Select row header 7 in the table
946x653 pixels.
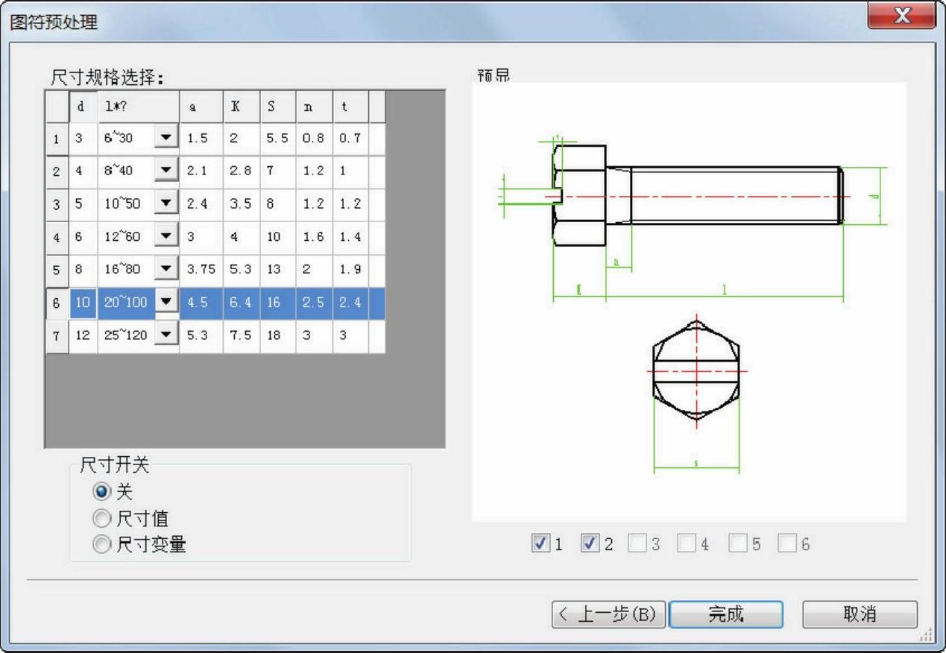pyautogui.click(x=57, y=336)
